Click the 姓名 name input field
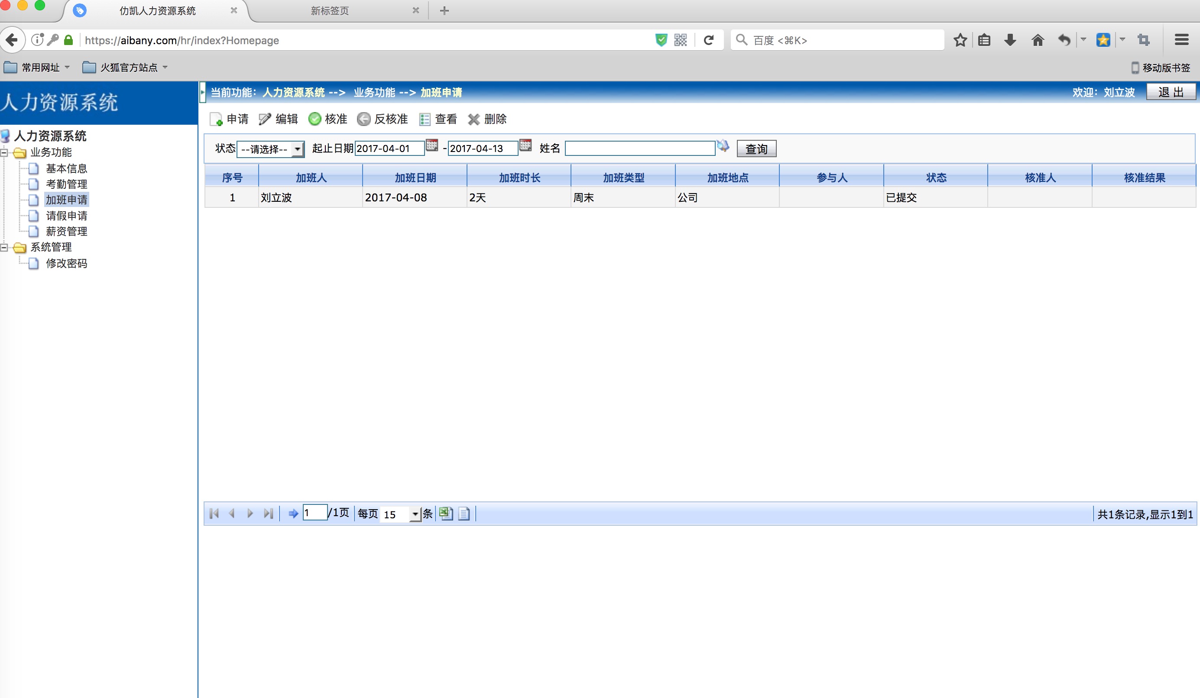 [639, 149]
